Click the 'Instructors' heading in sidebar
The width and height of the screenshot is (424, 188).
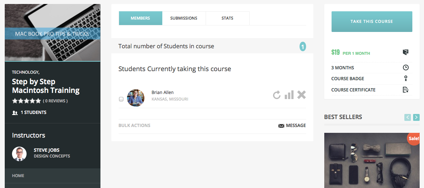(29, 135)
